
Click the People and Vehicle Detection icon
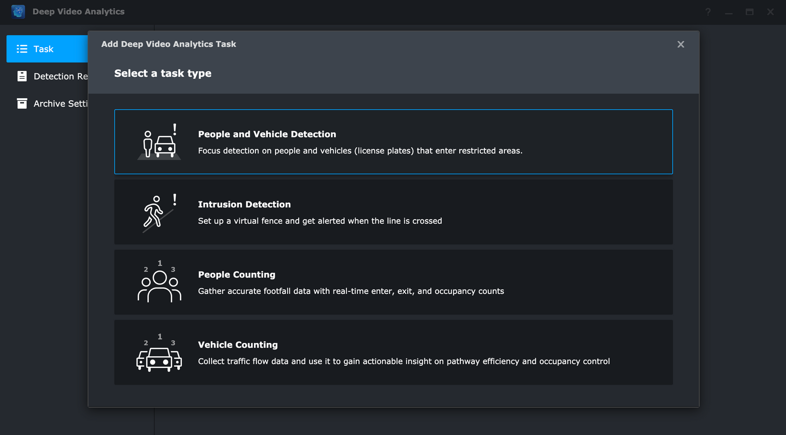click(159, 142)
